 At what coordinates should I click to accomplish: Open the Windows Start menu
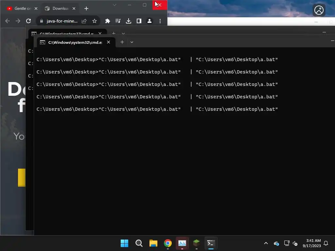[x=124, y=243]
